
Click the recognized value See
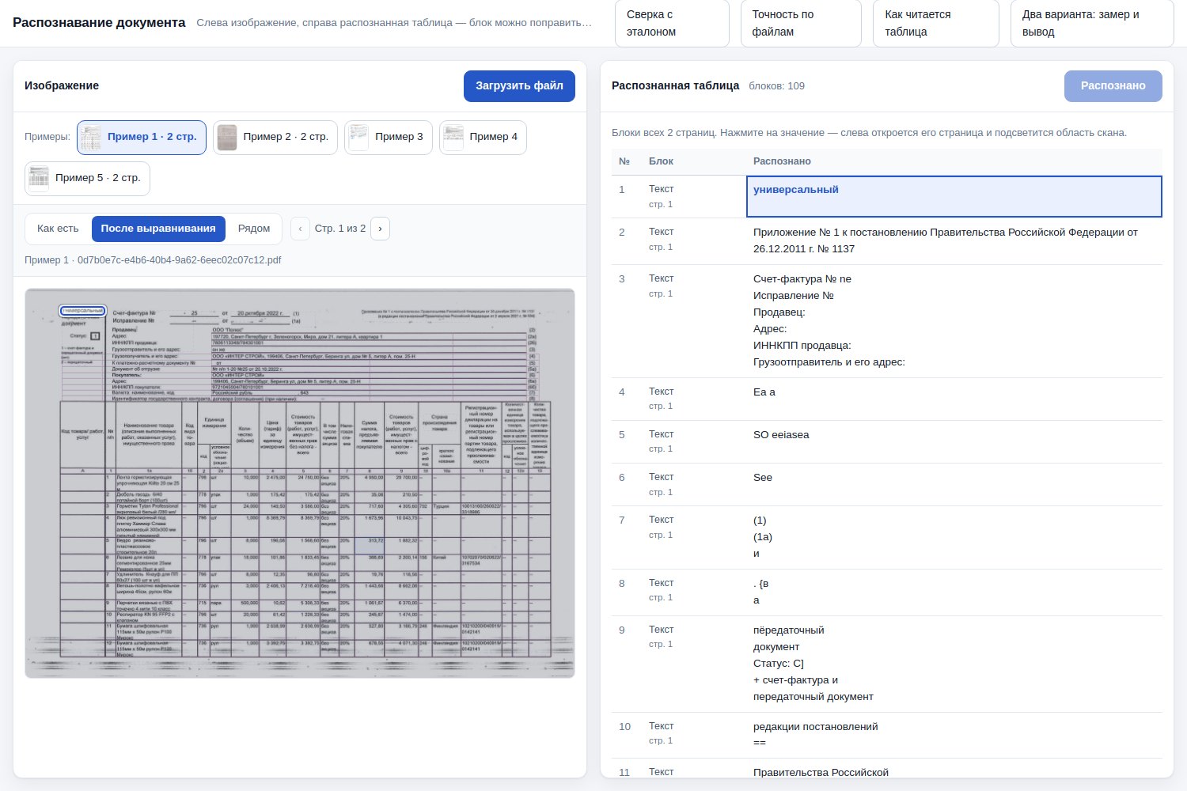point(954,484)
